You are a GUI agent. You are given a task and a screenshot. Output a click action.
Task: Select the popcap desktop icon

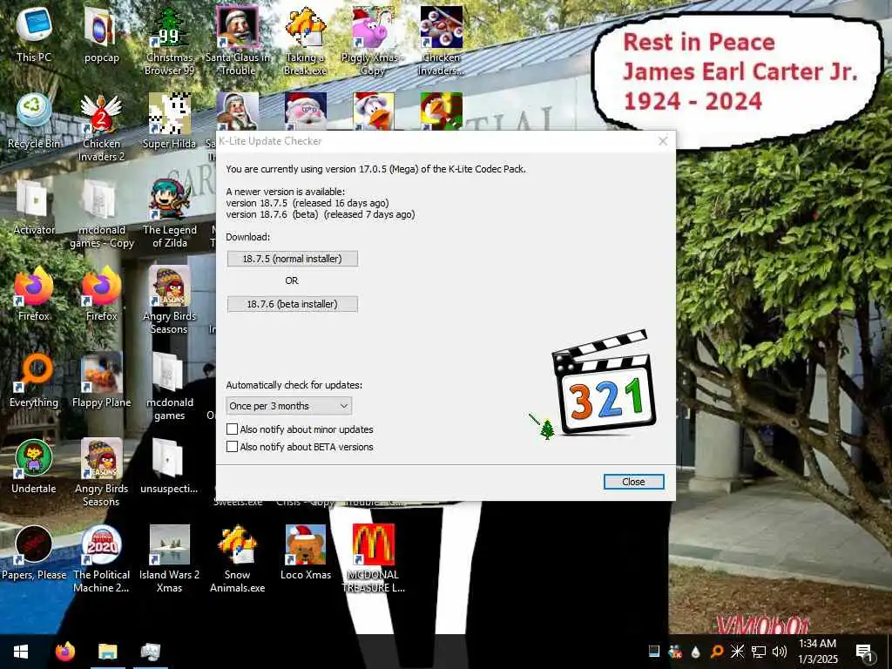(x=101, y=34)
